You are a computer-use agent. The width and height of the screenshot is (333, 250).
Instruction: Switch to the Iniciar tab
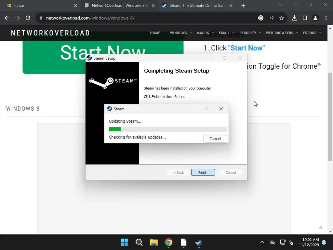[40, 6]
